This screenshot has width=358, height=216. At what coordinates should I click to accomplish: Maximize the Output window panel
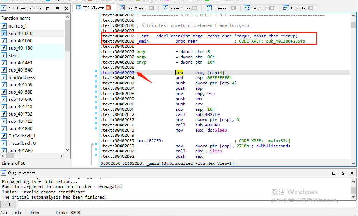coord(334,173)
